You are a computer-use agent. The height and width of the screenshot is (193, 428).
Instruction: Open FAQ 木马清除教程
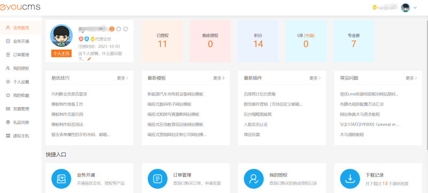352,134
